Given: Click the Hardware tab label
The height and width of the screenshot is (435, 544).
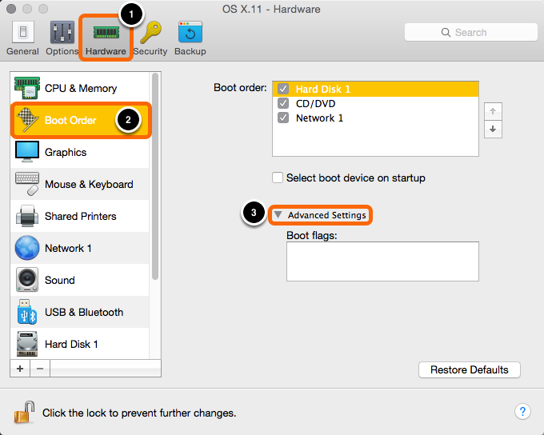Looking at the screenshot, I should click(x=106, y=51).
